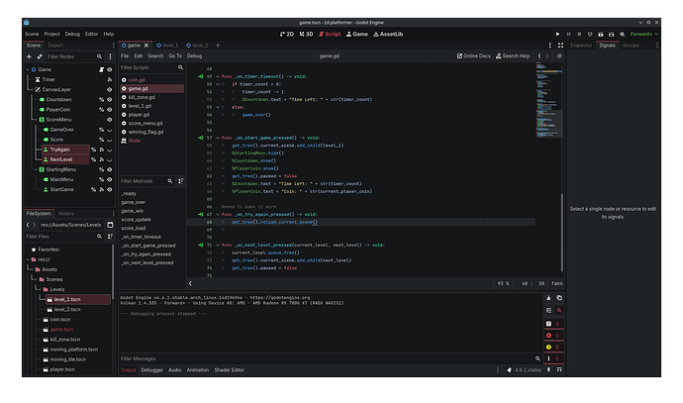Screen dimensions: 683x403
Task: Click the signal connection arrow beside _on_timer_timeout
Action: 201,75
